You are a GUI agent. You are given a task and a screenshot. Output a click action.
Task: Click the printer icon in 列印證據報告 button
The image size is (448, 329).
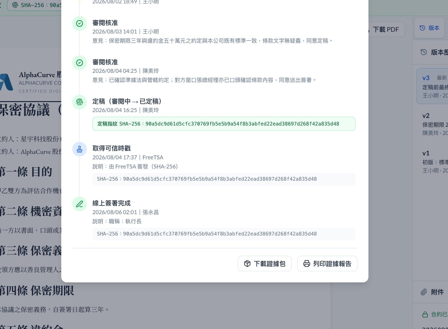[307, 264]
